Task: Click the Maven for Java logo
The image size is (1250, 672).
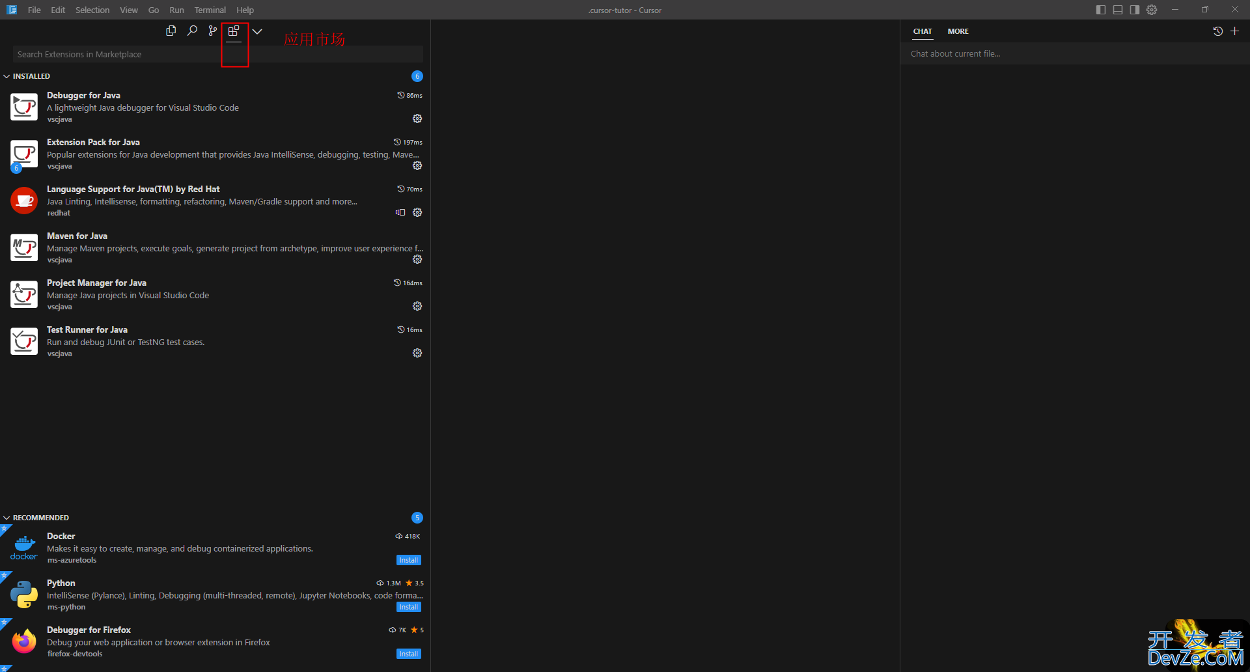Action: click(24, 247)
